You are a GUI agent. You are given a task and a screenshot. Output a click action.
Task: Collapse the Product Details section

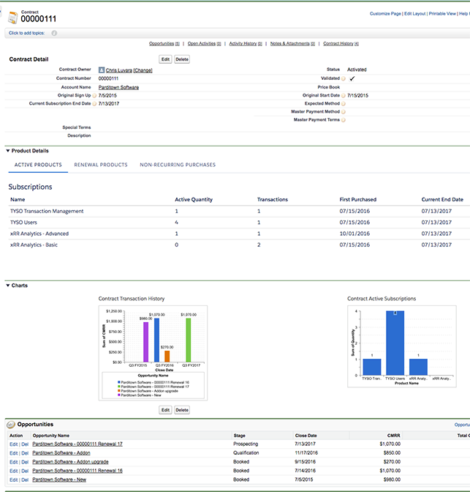(8, 151)
